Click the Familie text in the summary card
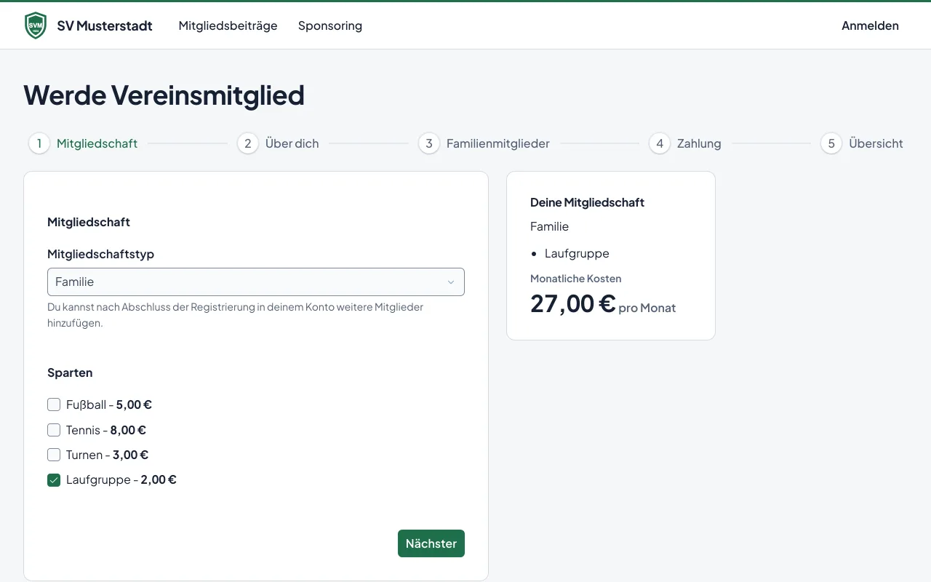This screenshot has width=931, height=582. point(550,226)
